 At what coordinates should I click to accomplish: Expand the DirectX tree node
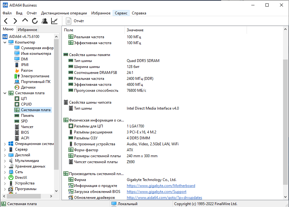click(x=5, y=178)
